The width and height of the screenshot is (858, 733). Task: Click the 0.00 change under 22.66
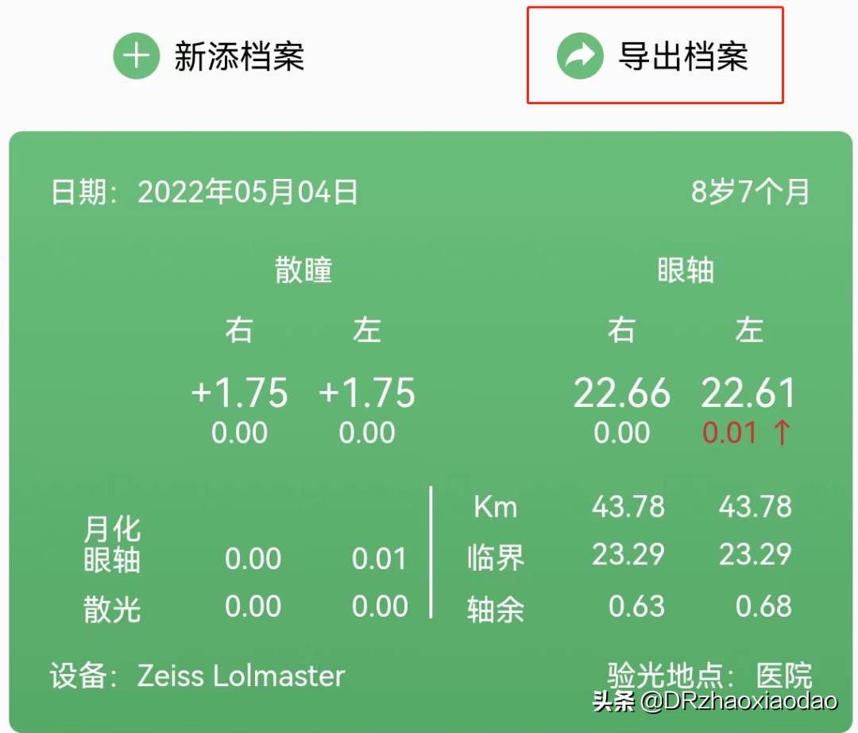point(621,432)
